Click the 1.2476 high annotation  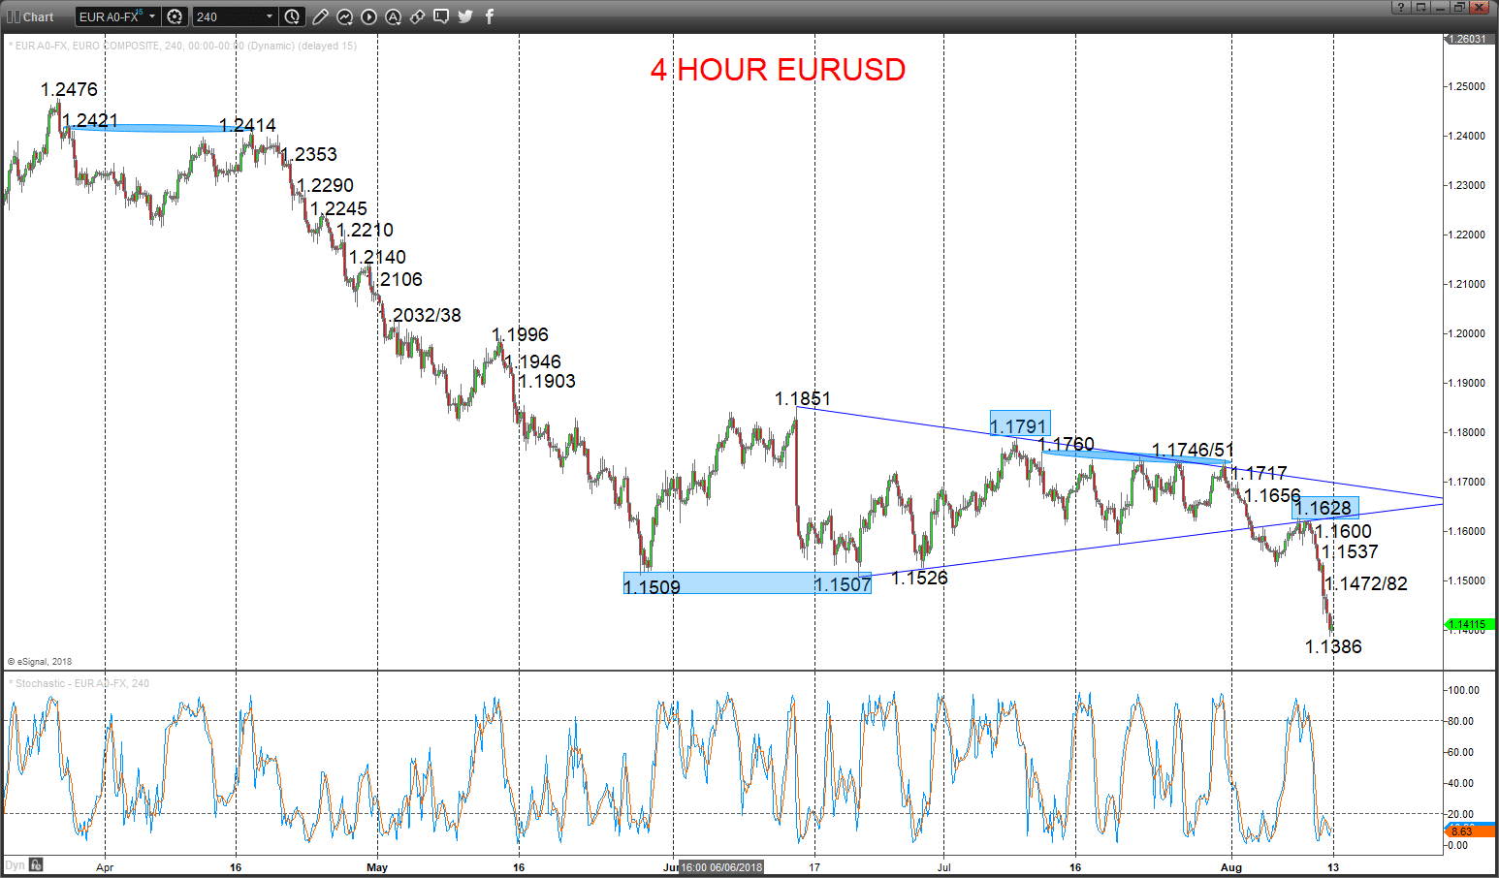(69, 89)
